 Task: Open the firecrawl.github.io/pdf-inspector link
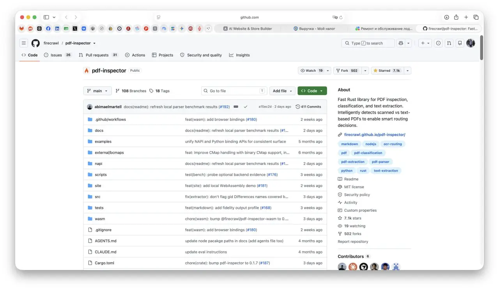(x=375, y=135)
